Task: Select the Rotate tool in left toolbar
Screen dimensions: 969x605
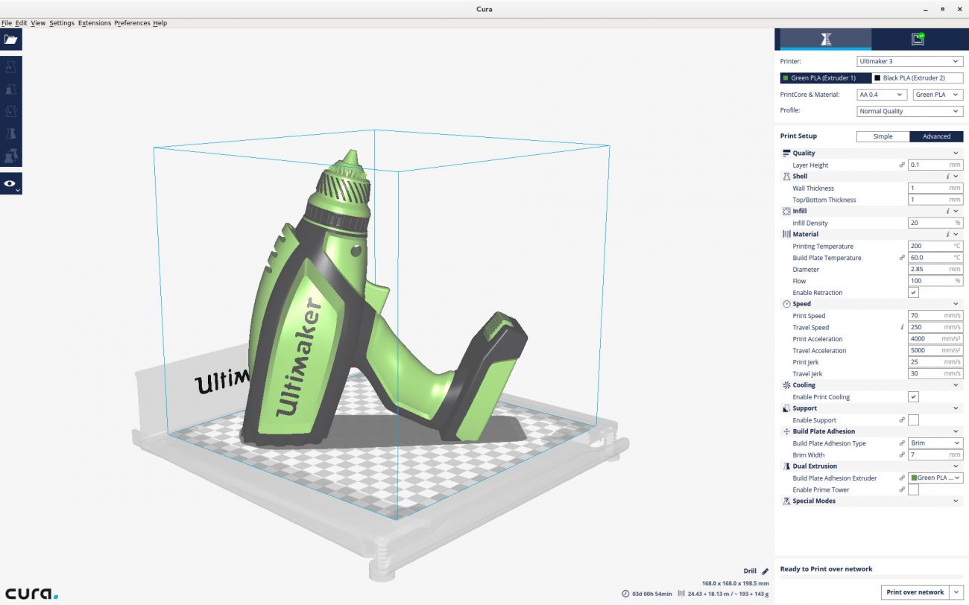Action: tap(10, 111)
